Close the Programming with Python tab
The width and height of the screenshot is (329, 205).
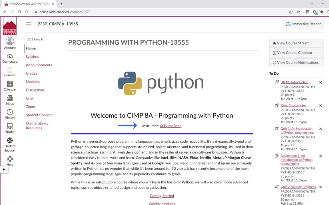tap(53, 4)
